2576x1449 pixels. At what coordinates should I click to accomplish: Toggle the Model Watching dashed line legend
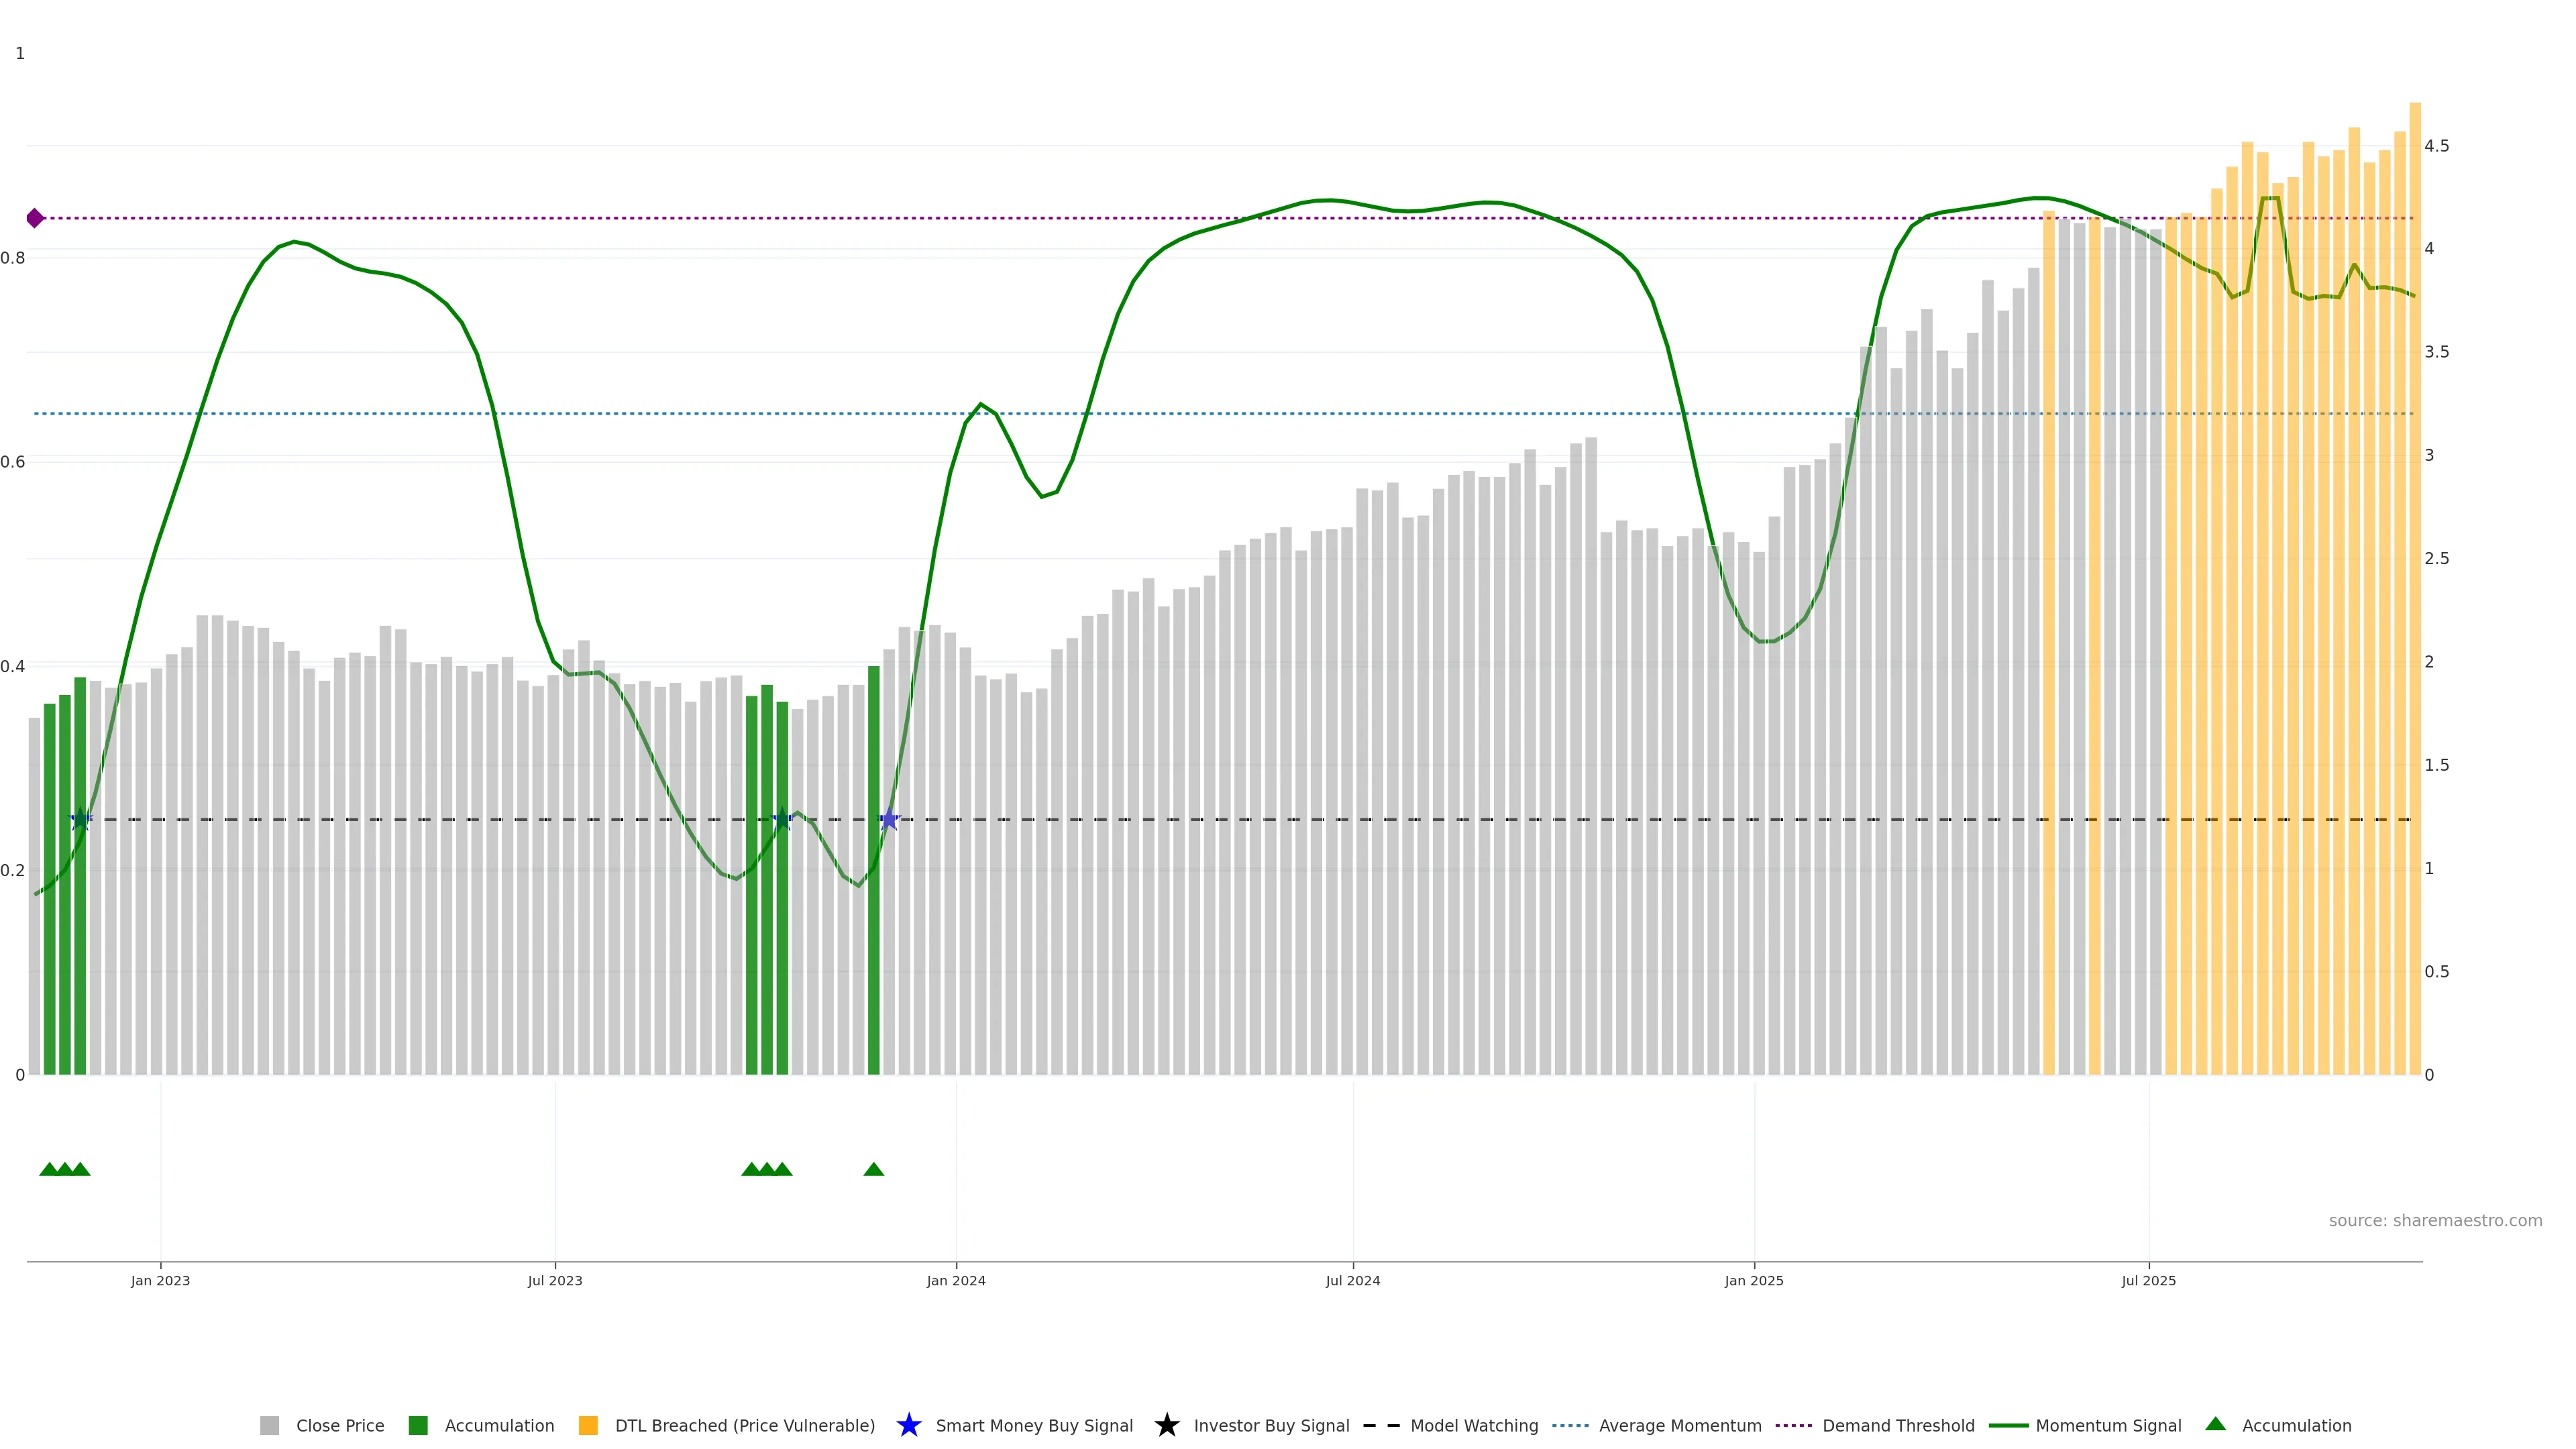click(x=1381, y=1425)
